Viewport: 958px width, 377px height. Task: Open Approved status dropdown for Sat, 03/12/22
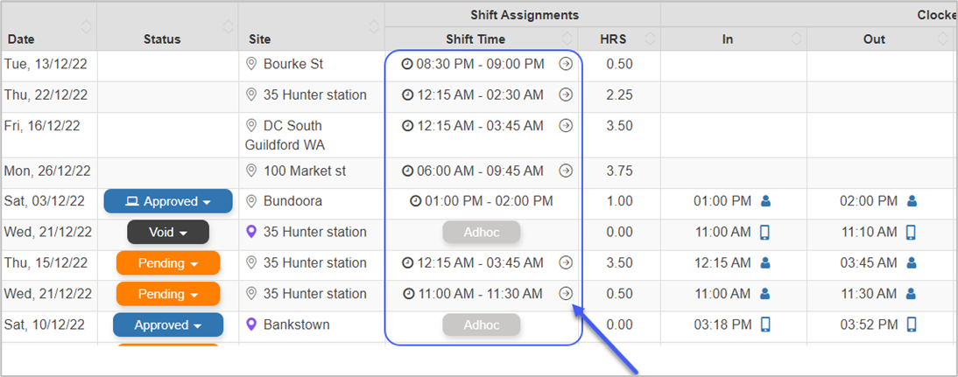click(x=168, y=201)
